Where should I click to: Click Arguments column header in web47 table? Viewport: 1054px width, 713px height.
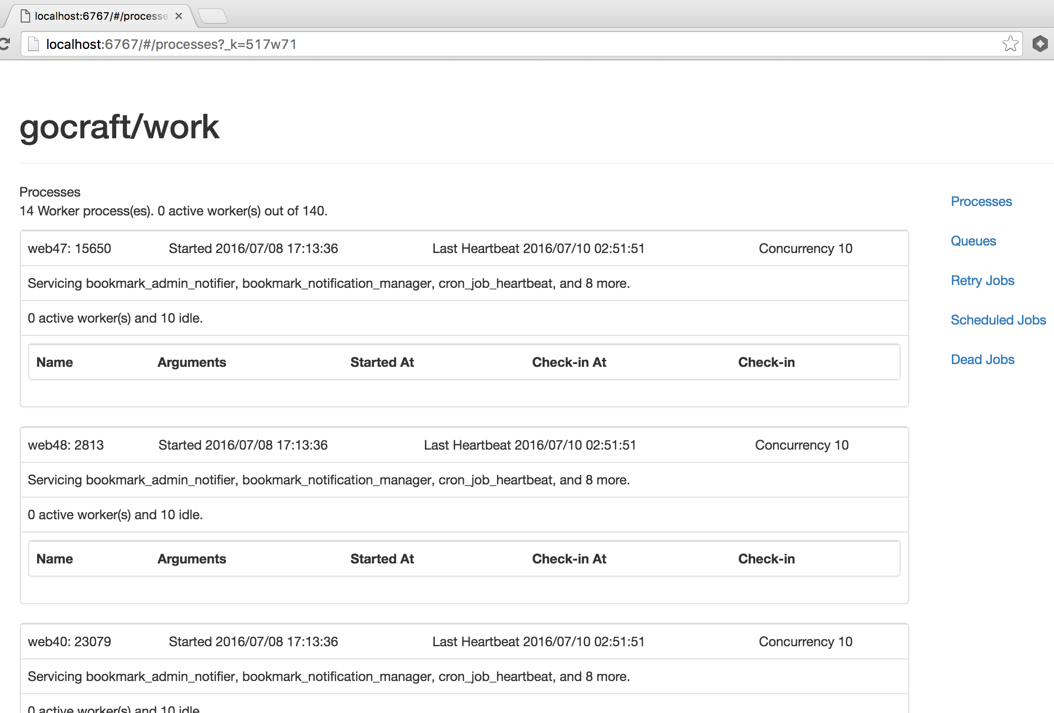(x=192, y=362)
